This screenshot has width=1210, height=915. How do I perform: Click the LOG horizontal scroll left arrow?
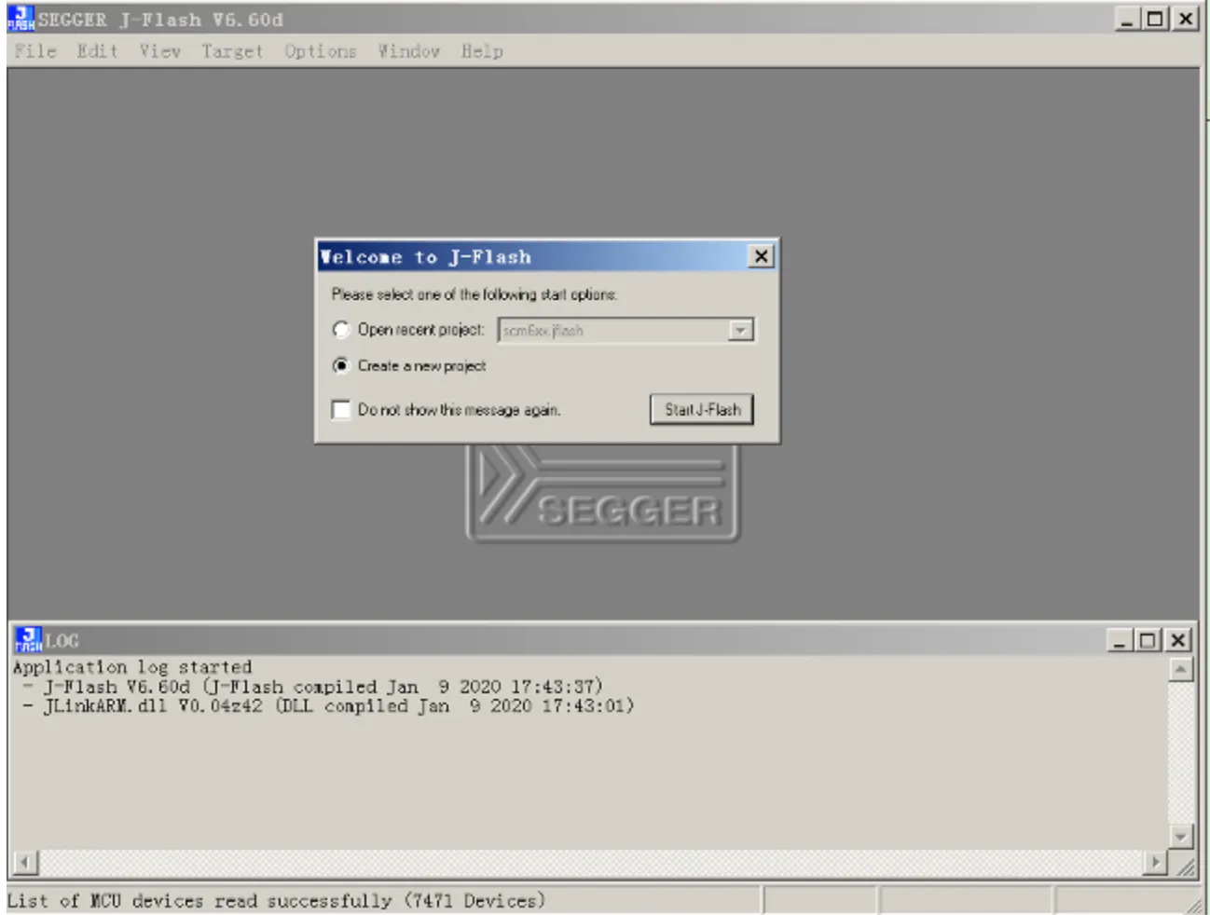coord(25,863)
